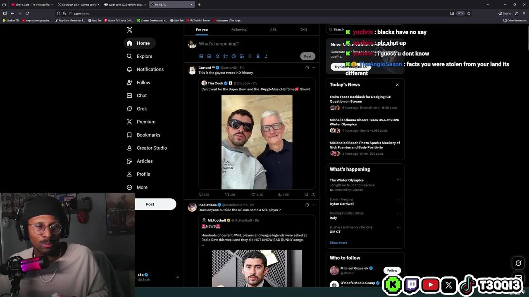Click the Grok icon on Insolationa's post
529x297 pixels.
(307, 205)
